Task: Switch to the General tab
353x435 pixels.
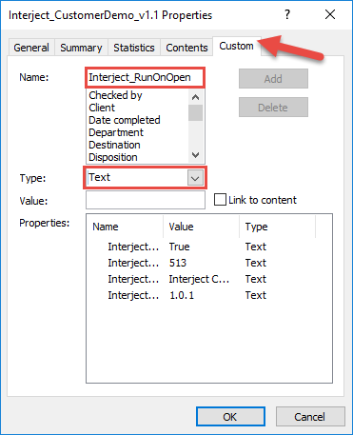Action: coord(31,48)
